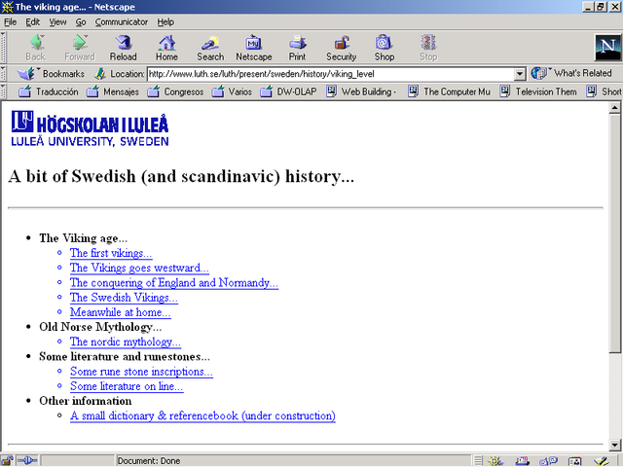Click the scrollbar up arrow
The height and width of the screenshot is (467, 623).
coord(614,108)
